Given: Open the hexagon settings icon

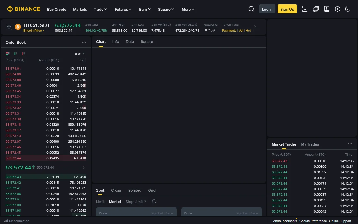Looking at the screenshot, I should click(338, 9).
